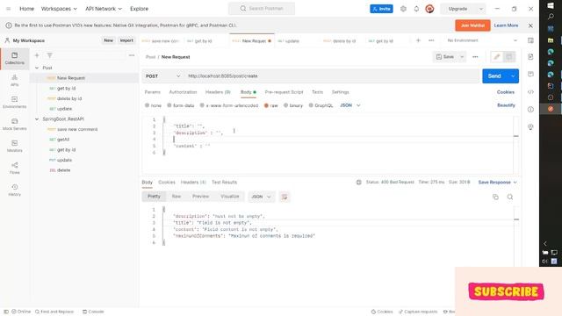Switch to the request Settings tab
Viewport: 562px width, 316px height.
point(340,92)
